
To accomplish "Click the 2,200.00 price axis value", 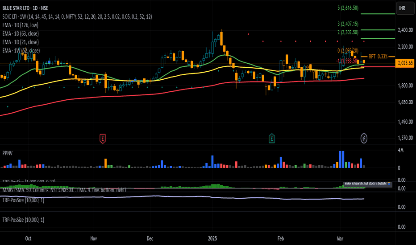I will click(405, 47).
